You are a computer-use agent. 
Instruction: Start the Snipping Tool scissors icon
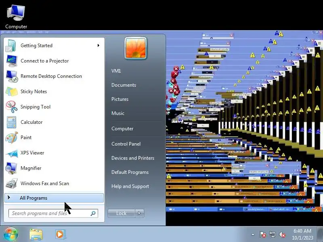coord(12,107)
